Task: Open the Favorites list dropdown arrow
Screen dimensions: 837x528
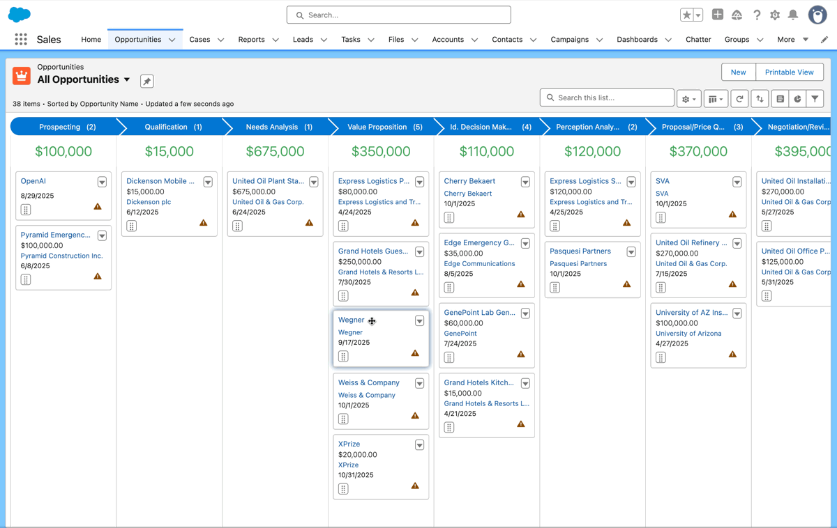Action: point(697,15)
